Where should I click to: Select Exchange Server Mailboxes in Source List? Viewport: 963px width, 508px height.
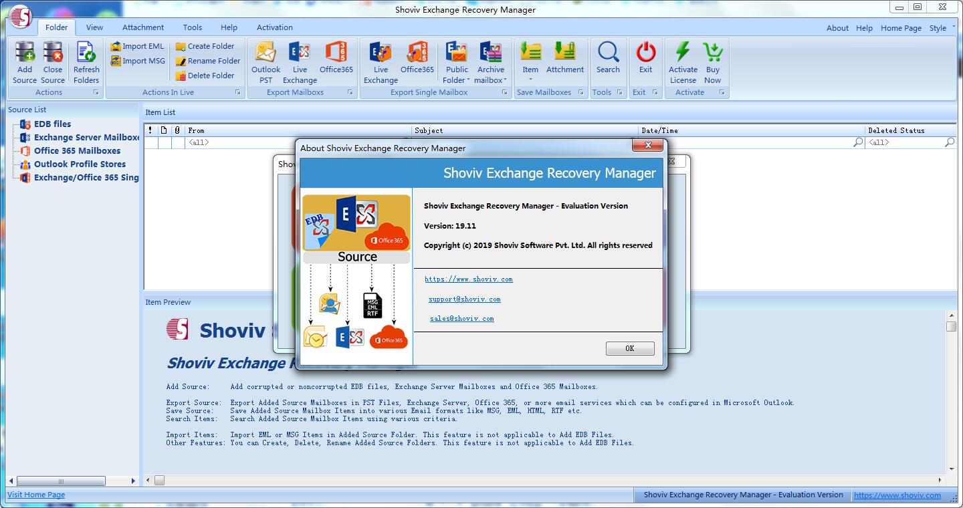point(87,137)
